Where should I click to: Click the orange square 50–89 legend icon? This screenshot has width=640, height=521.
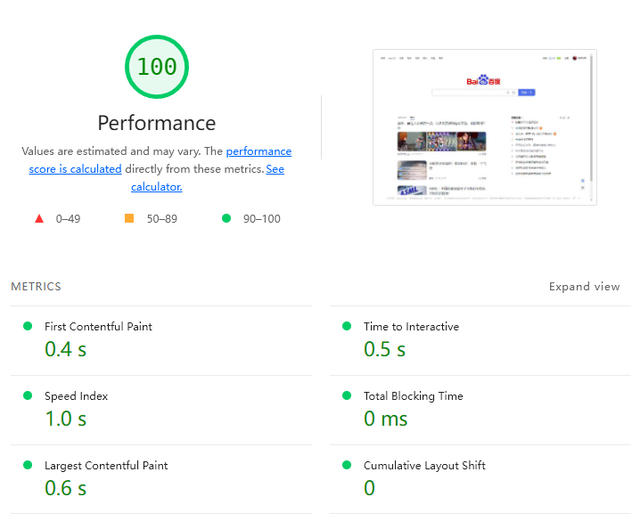coord(129,218)
